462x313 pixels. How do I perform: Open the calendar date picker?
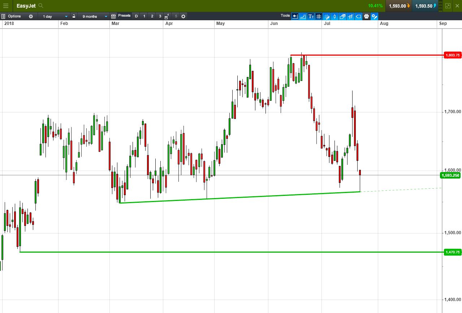click(x=113, y=16)
